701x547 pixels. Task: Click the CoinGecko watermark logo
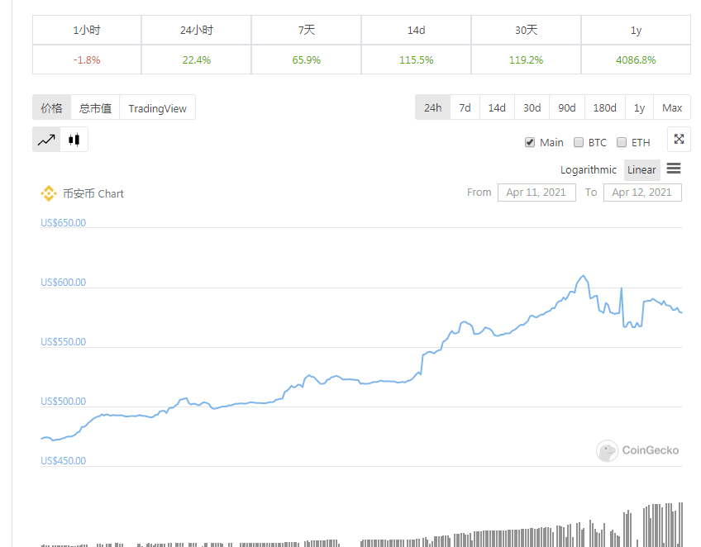click(608, 450)
